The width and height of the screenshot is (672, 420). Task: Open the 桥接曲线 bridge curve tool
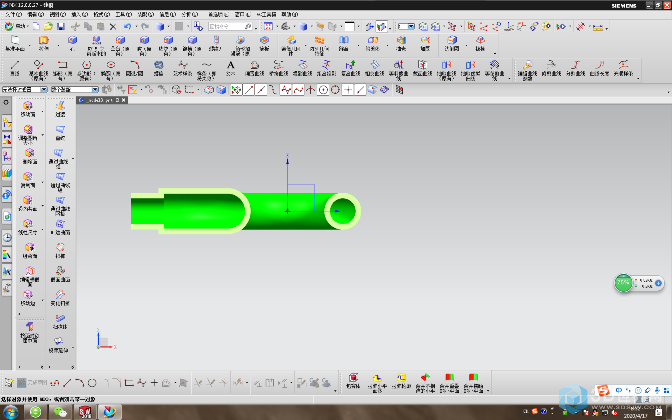pyautogui.click(x=279, y=68)
